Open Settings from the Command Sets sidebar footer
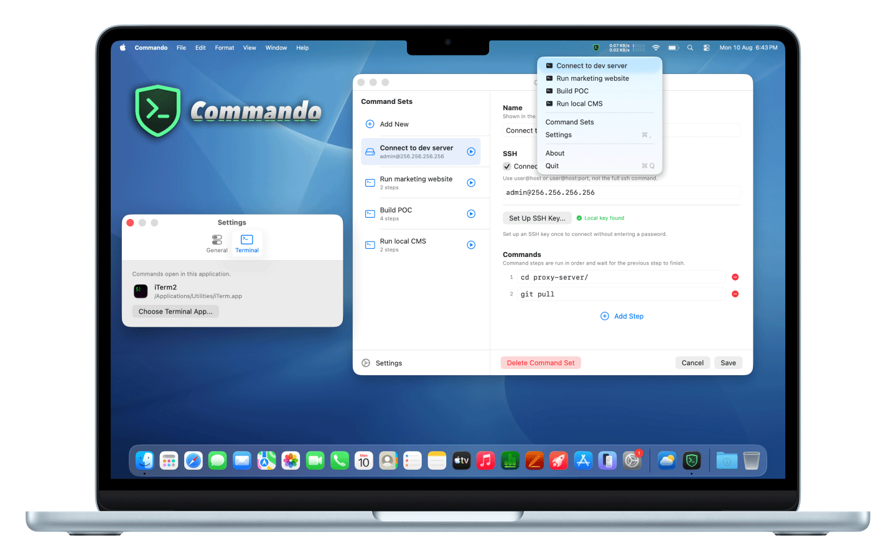 [x=382, y=363]
